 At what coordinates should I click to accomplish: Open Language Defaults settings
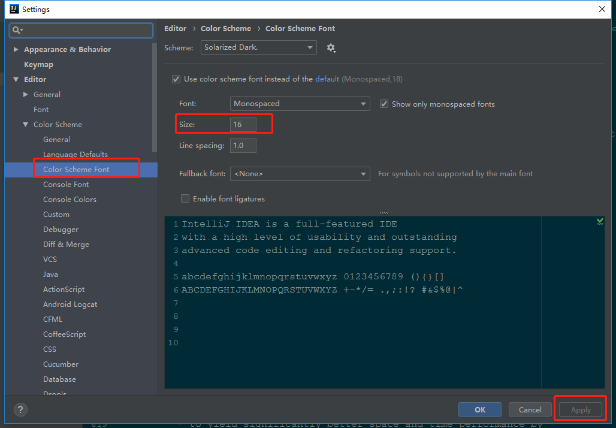point(76,155)
